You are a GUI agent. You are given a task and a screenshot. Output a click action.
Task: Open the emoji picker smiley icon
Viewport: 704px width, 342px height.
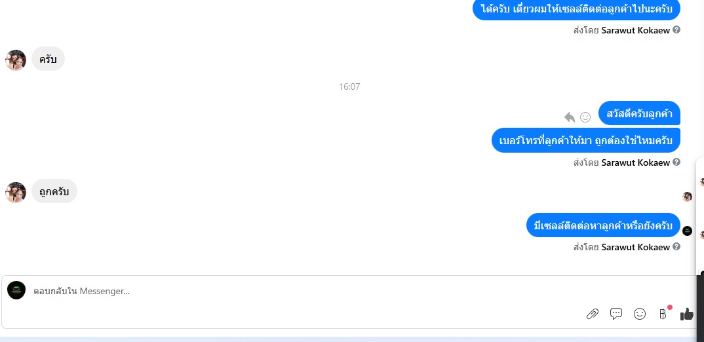639,314
